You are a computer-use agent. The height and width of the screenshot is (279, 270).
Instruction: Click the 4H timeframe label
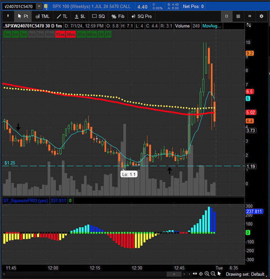pos(108,35)
